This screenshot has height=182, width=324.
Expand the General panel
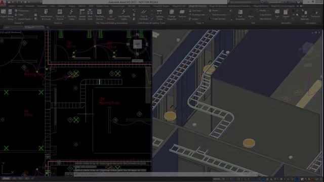point(19,23)
